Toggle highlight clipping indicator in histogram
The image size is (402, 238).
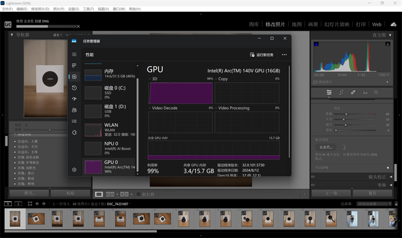(388, 44)
